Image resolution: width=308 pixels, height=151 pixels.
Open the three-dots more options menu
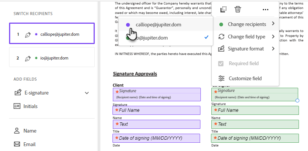pyautogui.click(x=265, y=9)
